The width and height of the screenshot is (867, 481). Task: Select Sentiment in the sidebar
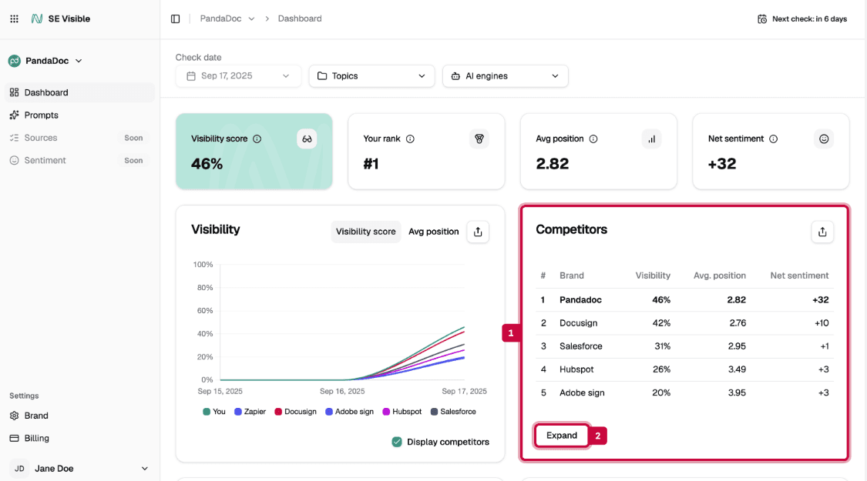(x=79, y=160)
